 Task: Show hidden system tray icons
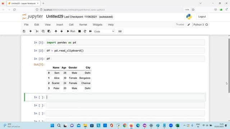184,125
